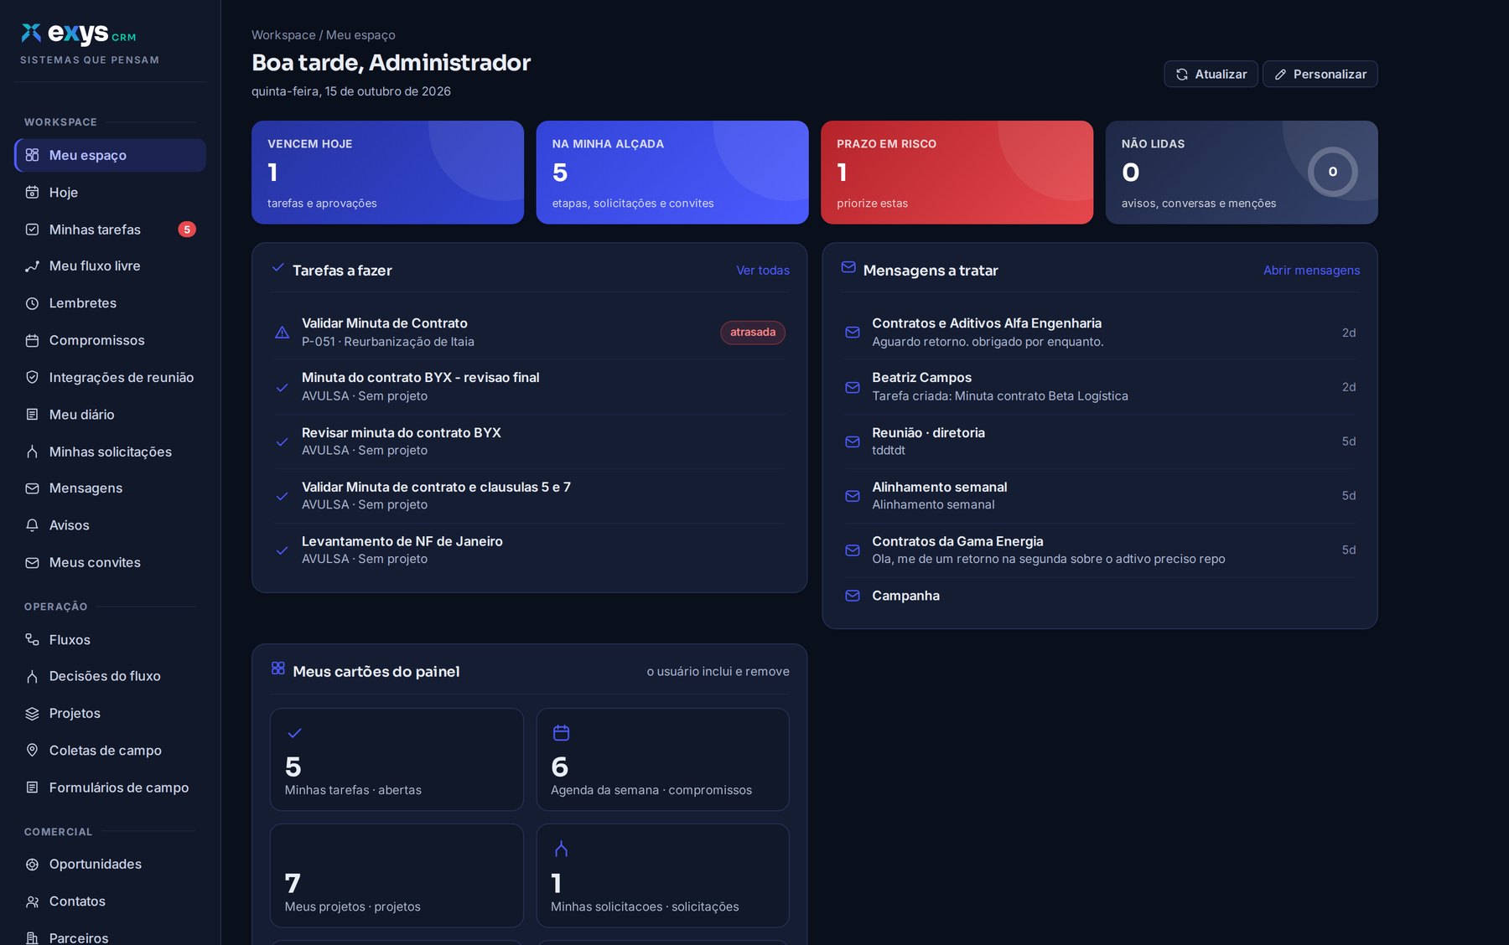Viewport: 1509px width, 945px height.
Task: Open the Reunião · diretoria message
Action: (x=1100, y=442)
